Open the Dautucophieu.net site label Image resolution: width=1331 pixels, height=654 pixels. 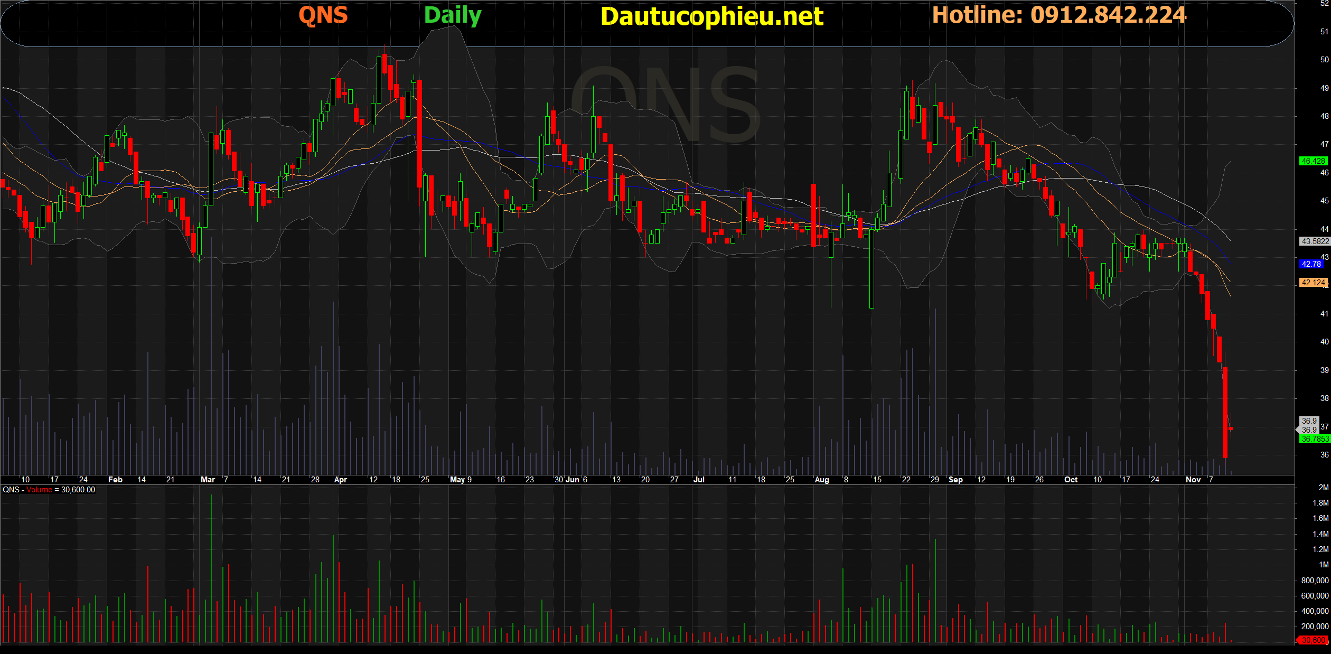(712, 16)
